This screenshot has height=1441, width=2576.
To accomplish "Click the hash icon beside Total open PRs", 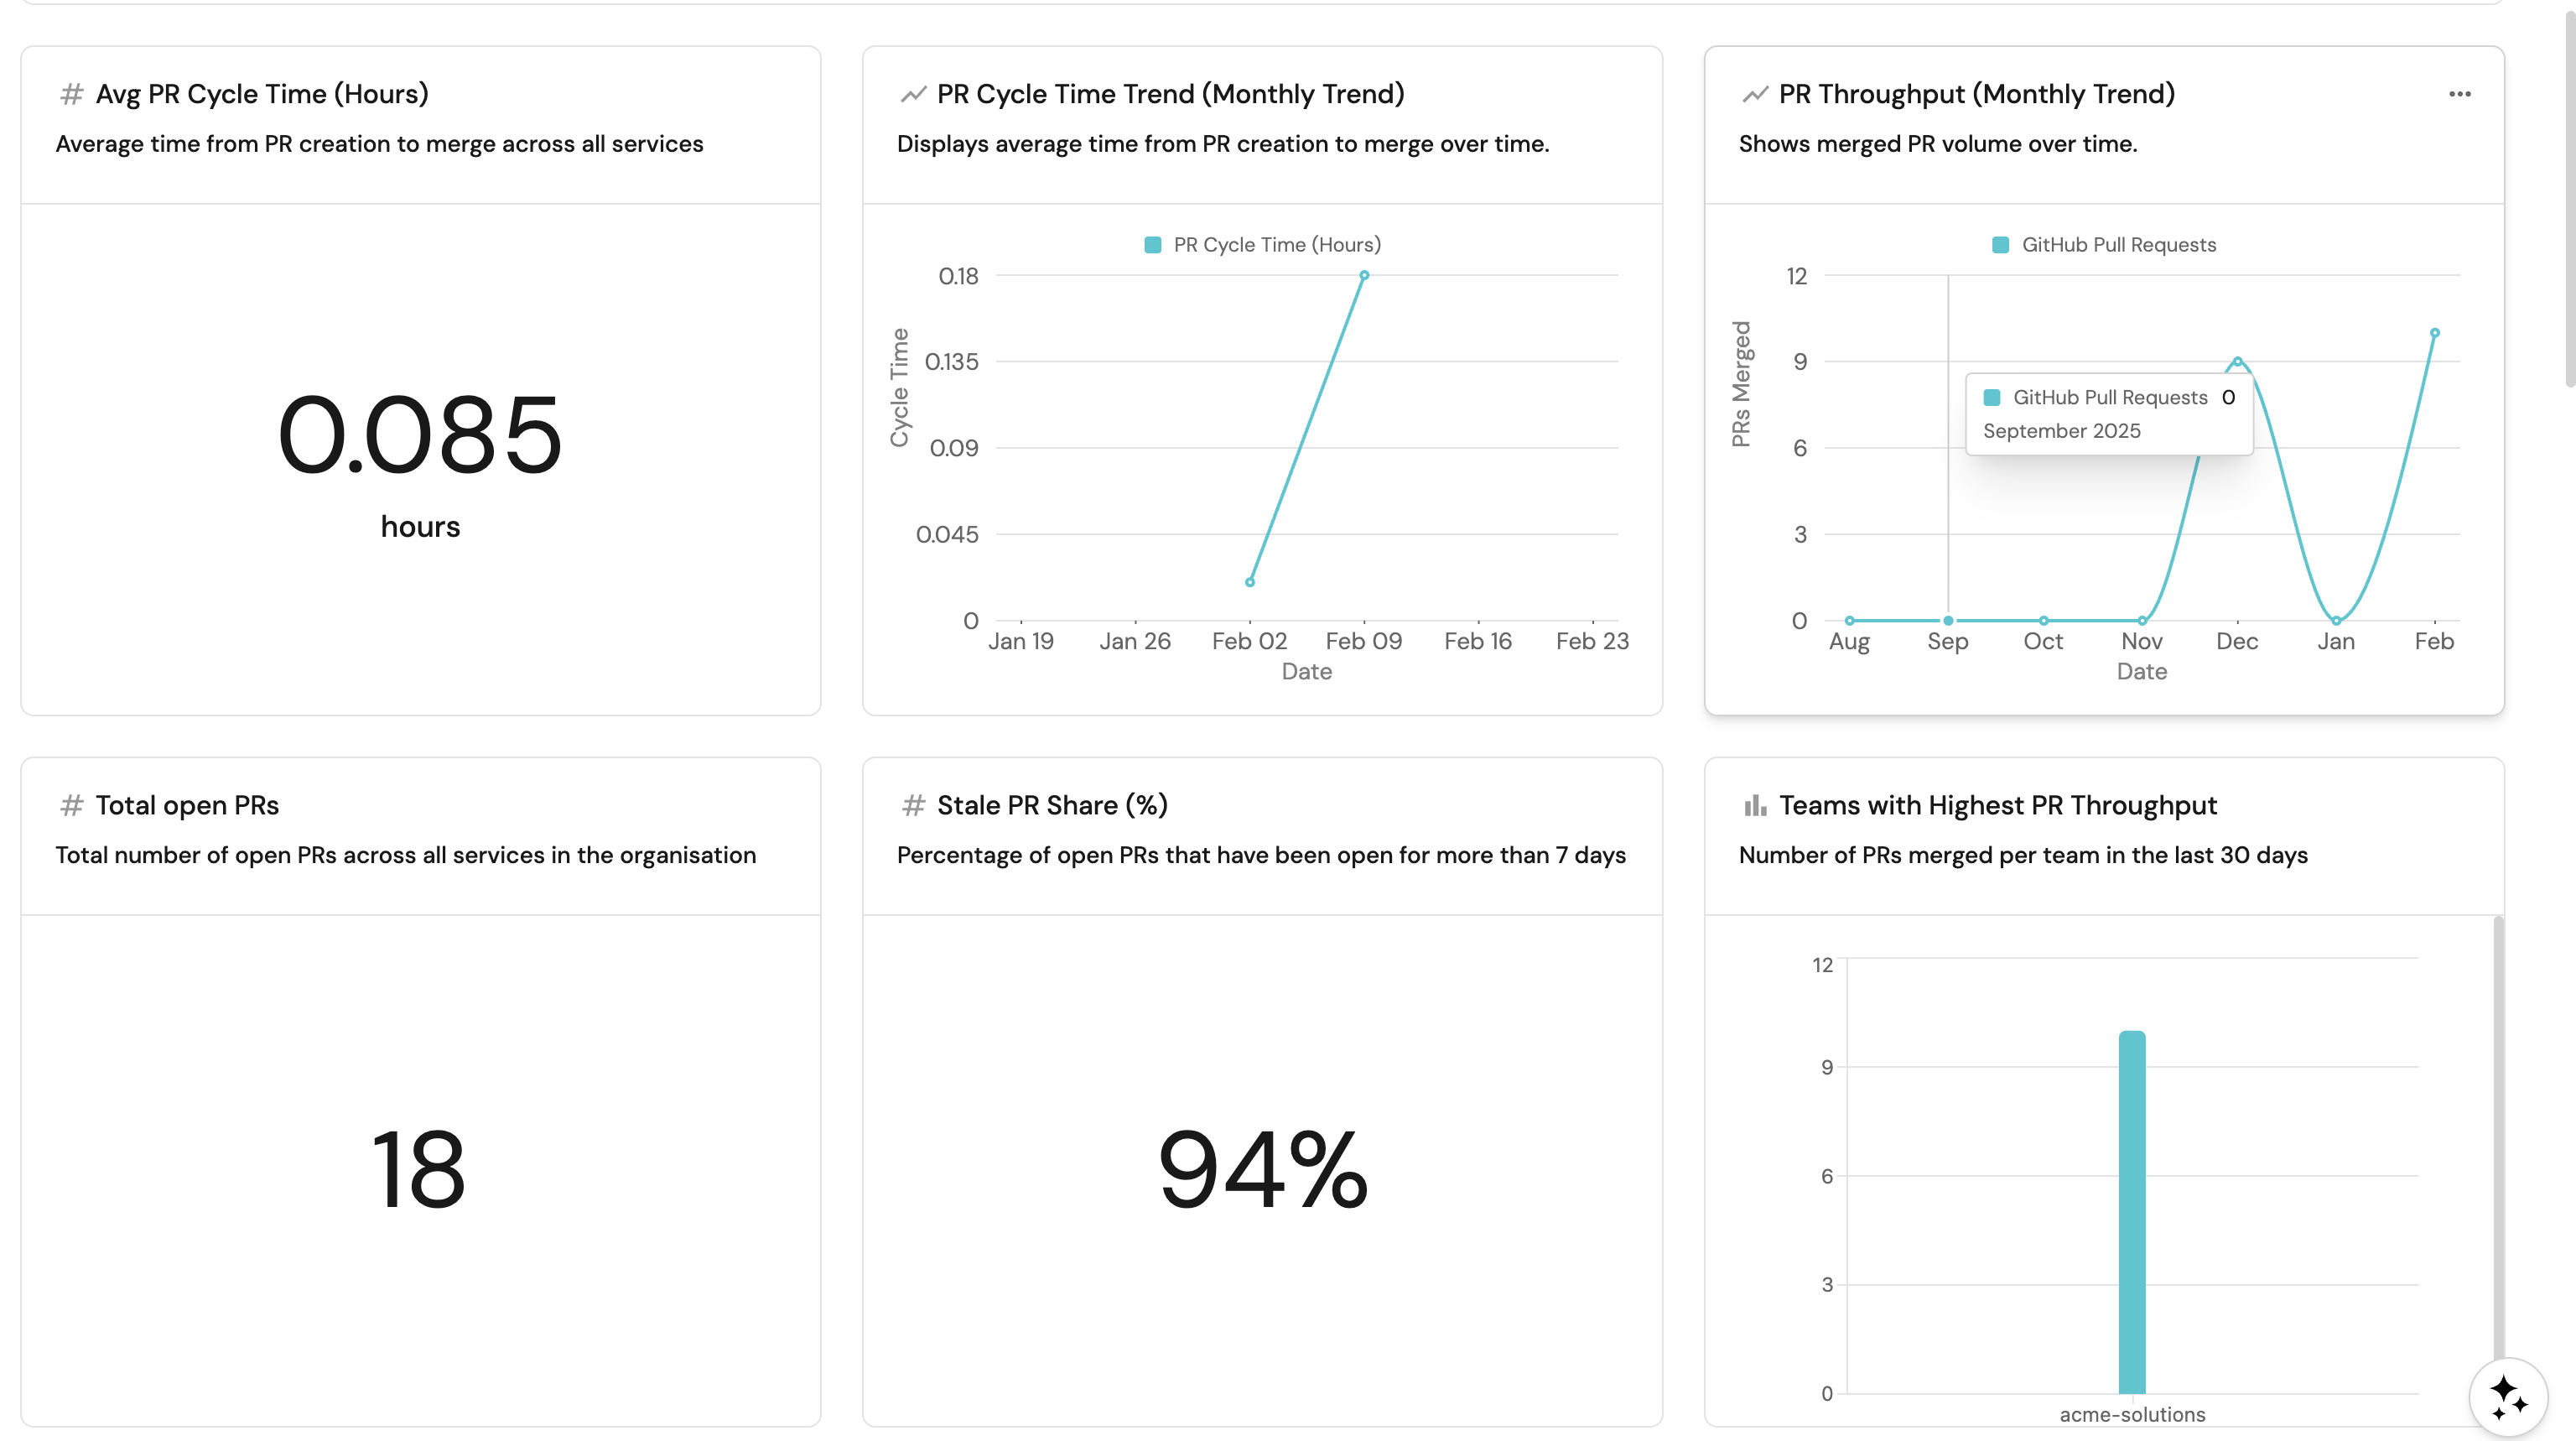I will (x=71, y=805).
